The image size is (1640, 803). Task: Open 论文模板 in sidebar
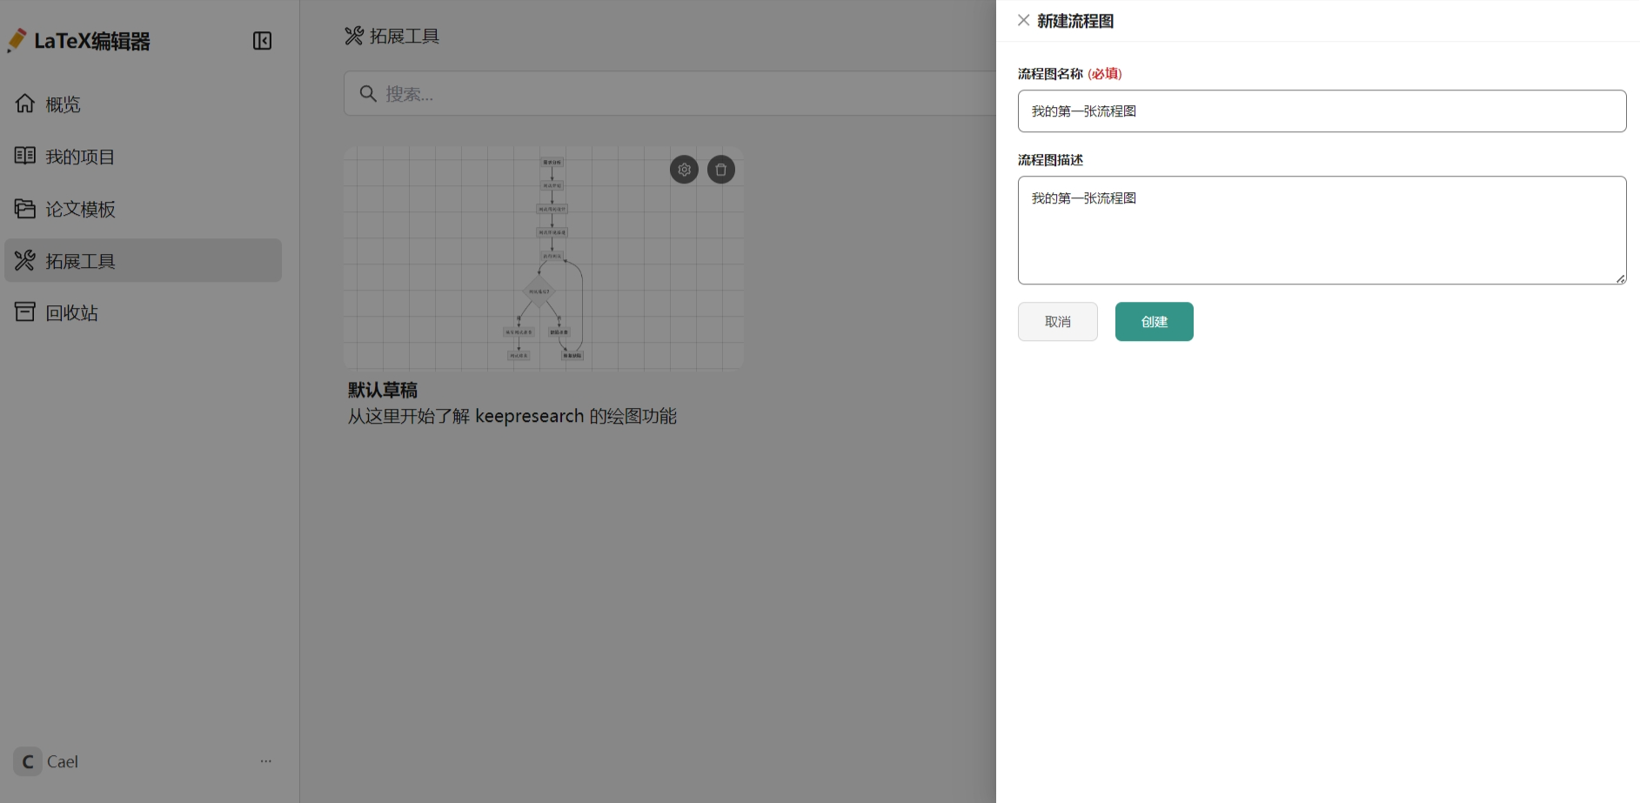80,209
